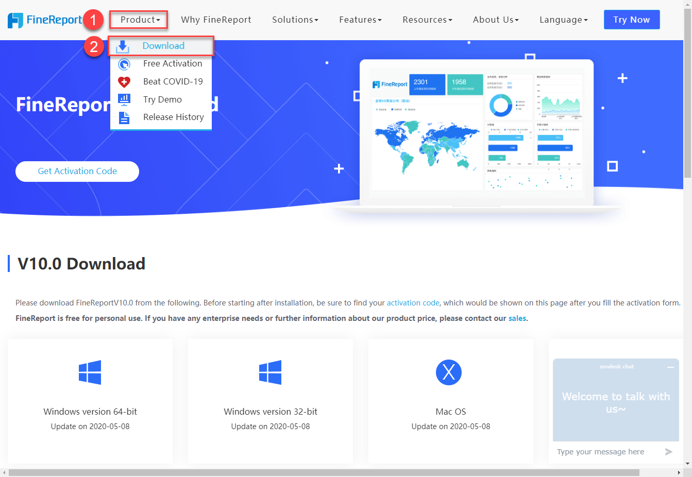Screen dimensions: 692x477
Task: Open the About Us dropdown
Action: [x=496, y=20]
